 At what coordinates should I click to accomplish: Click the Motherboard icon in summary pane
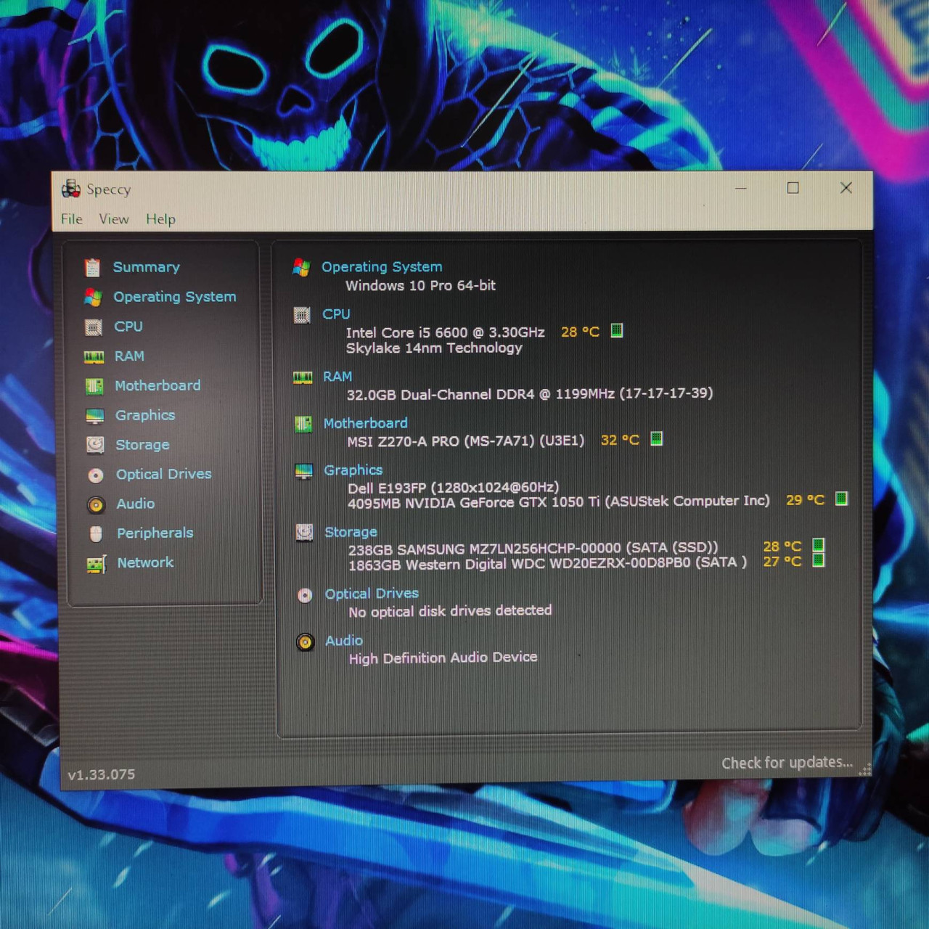(x=303, y=424)
